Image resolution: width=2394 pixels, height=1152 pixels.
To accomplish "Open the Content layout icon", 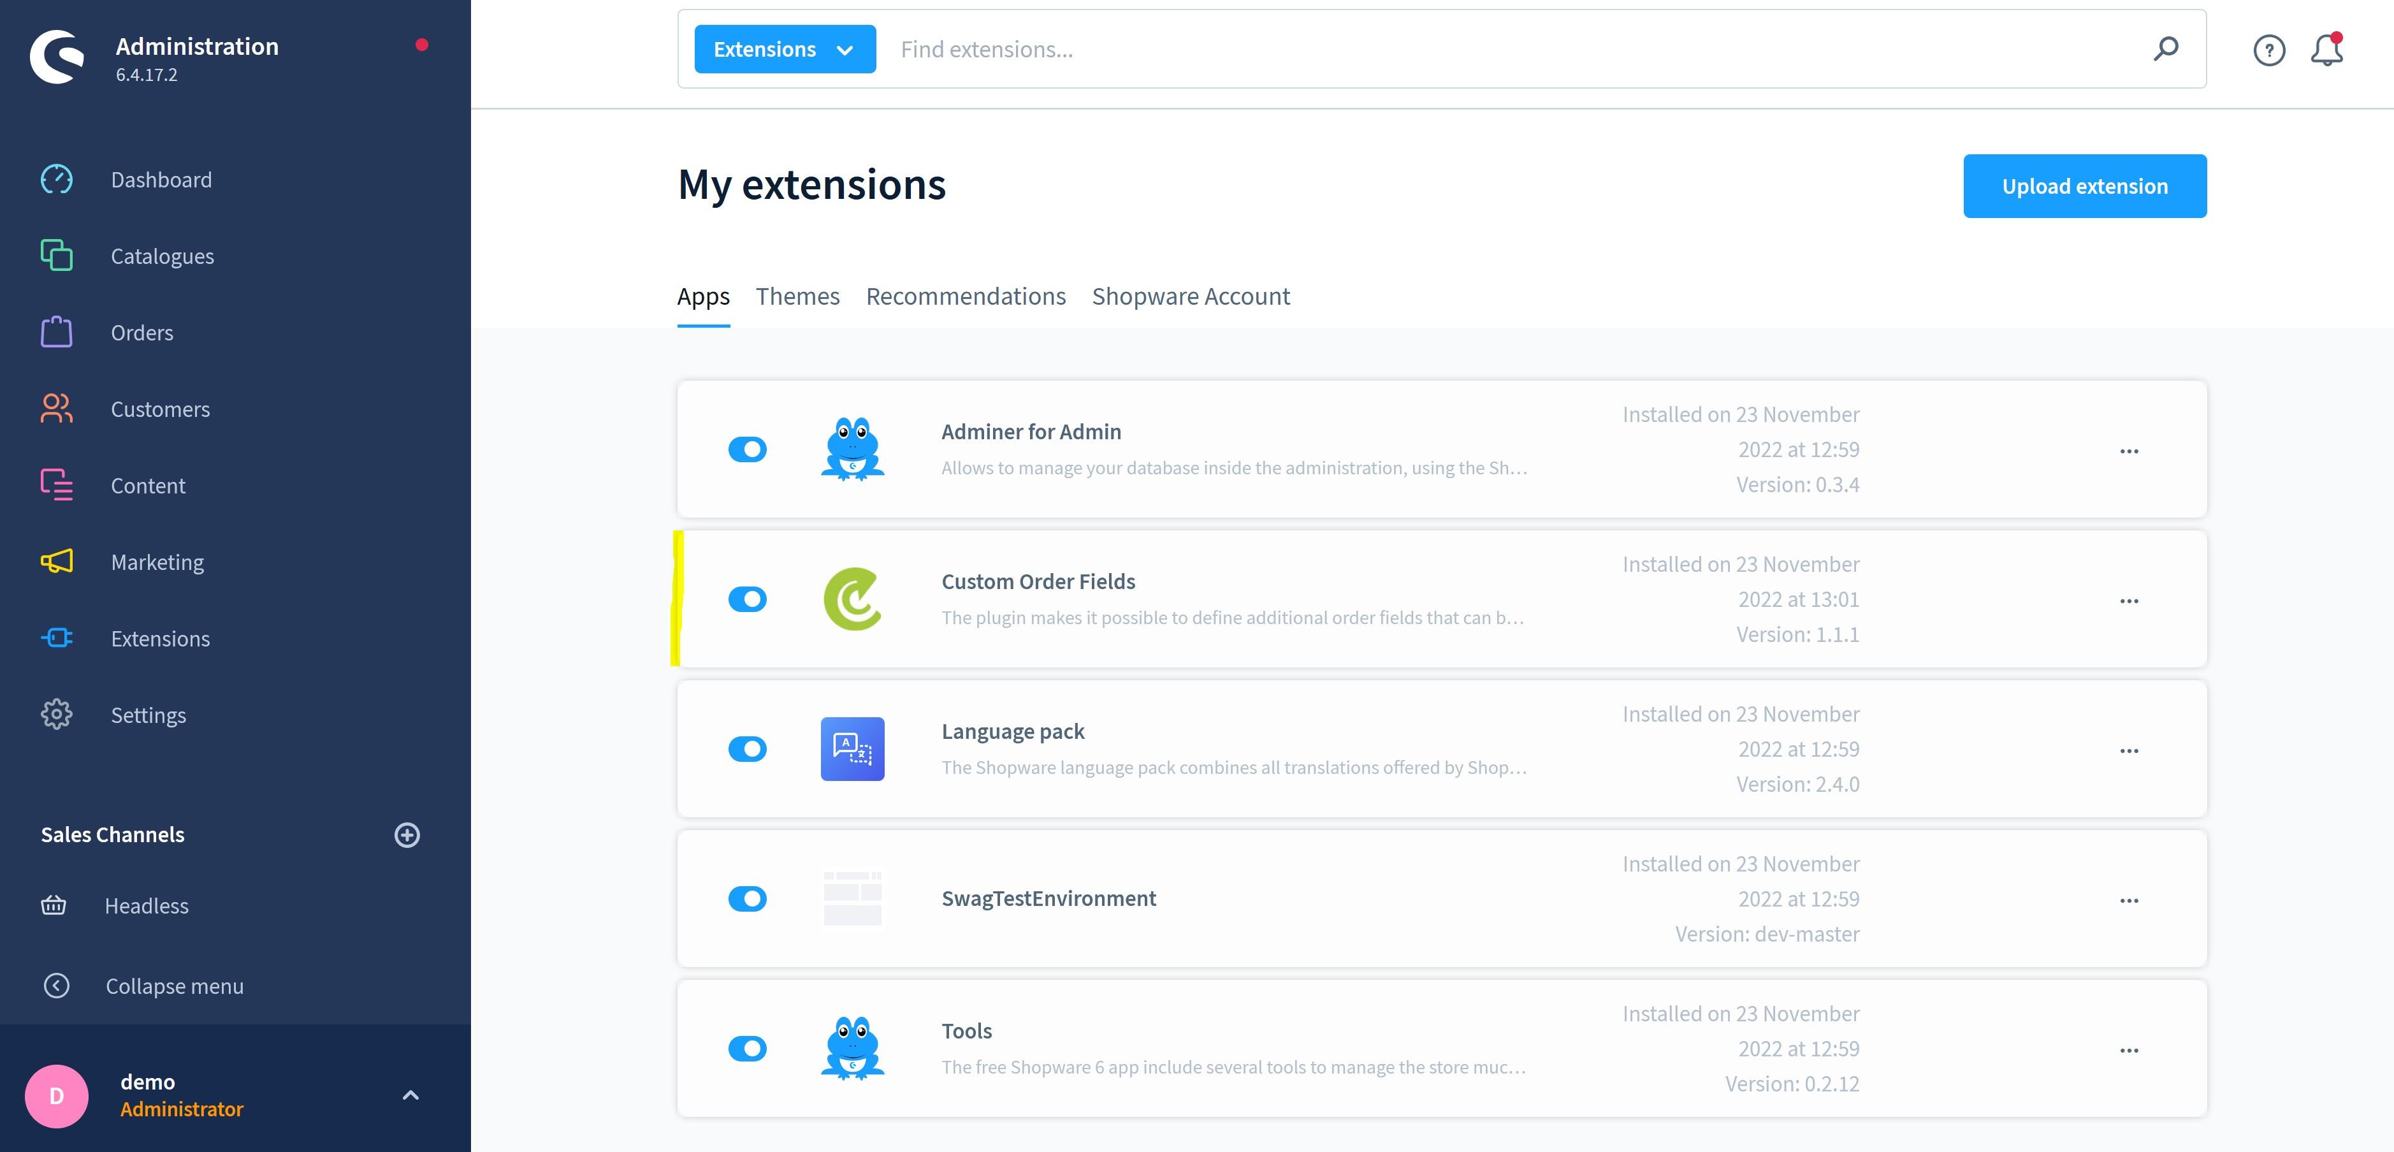I will pos(57,485).
